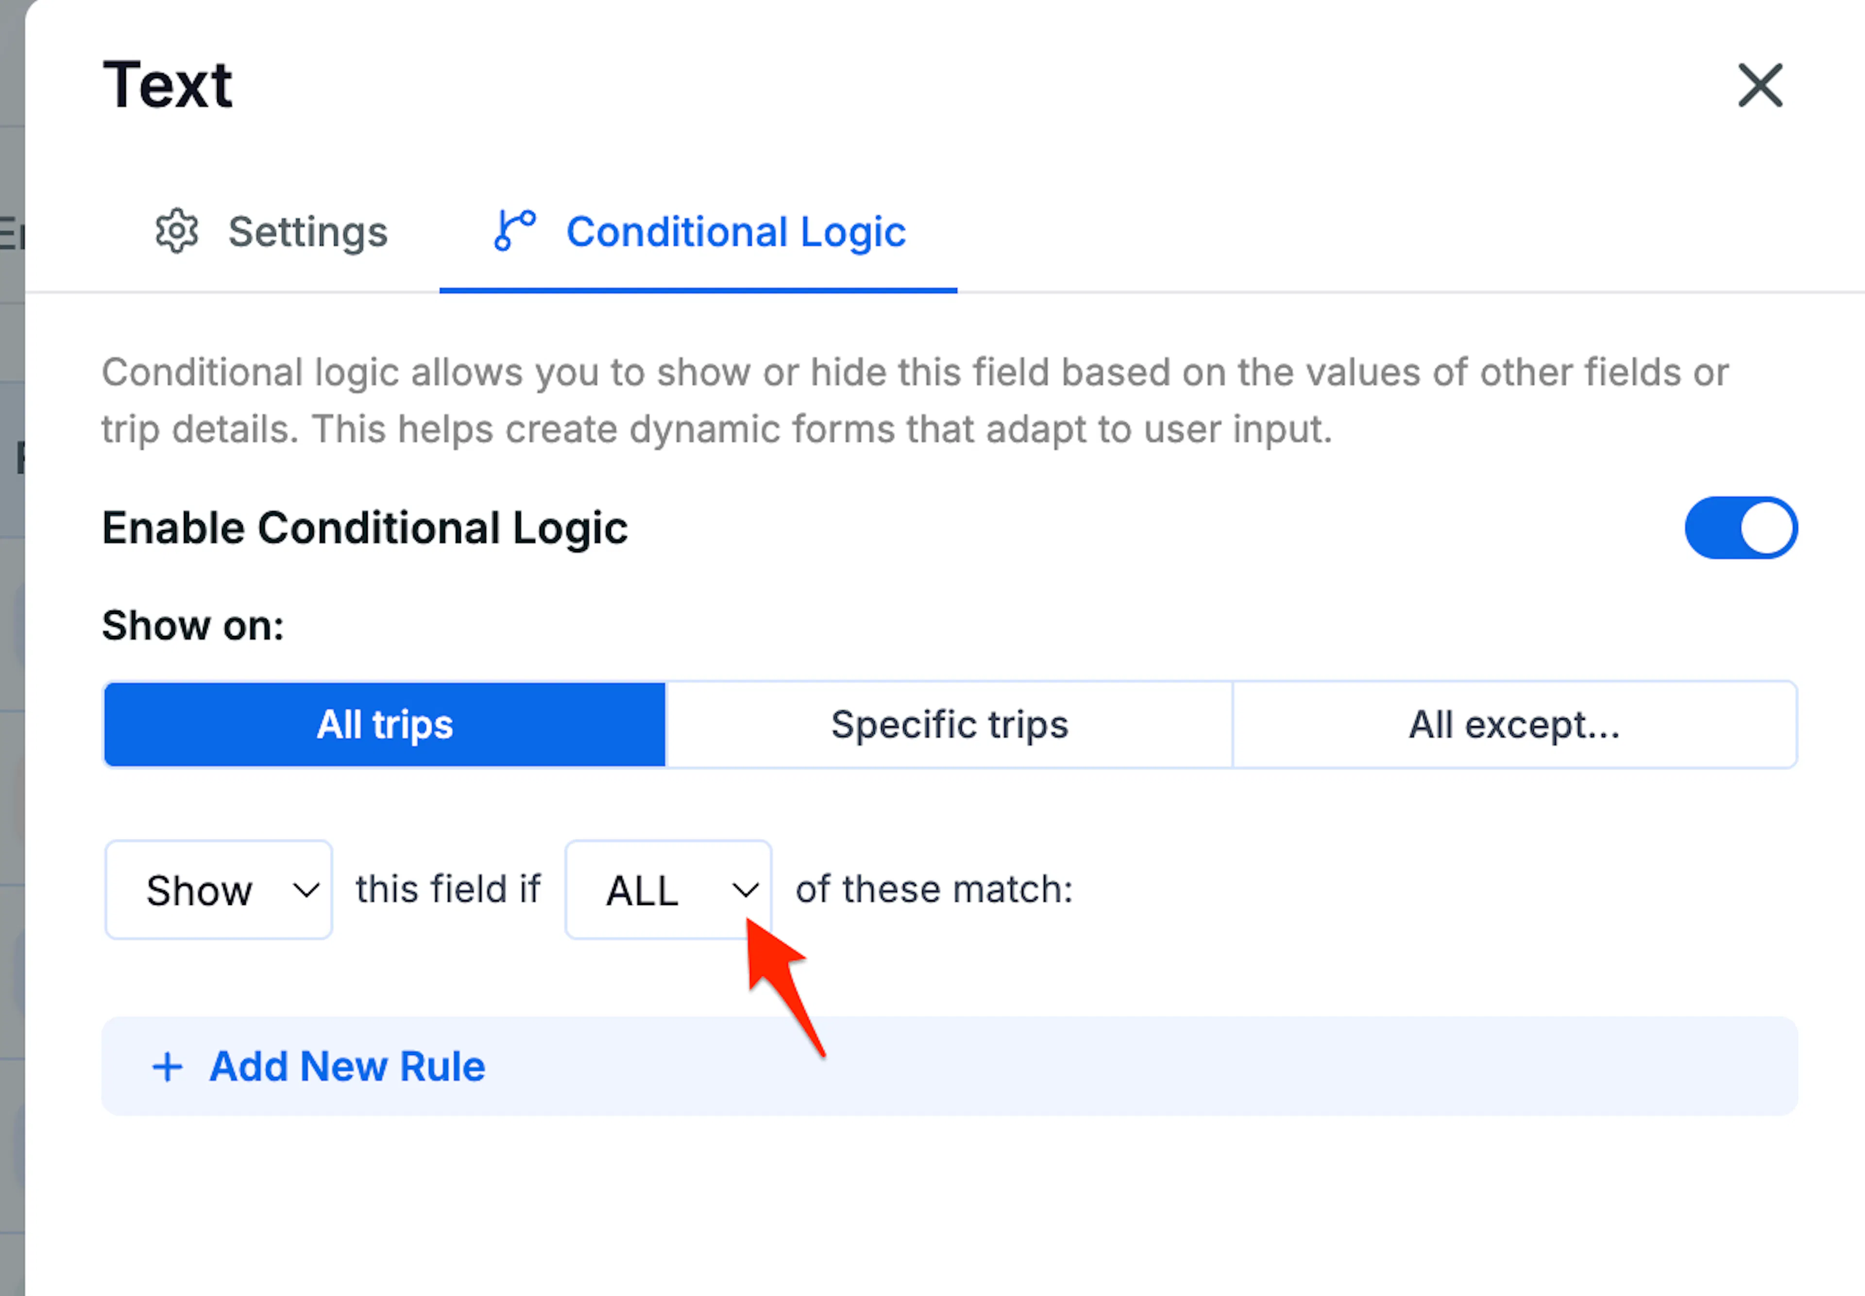Click the chevron arrow in Show dropdown
This screenshot has height=1296, width=1865.
[306, 890]
